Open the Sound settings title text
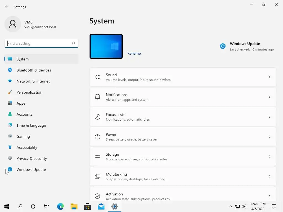This screenshot has width=283, height=212. click(111, 75)
